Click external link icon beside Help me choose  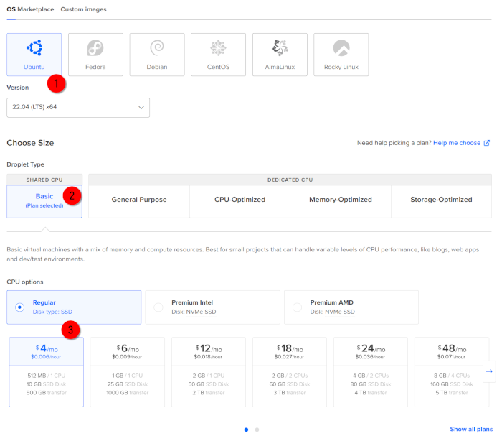487,143
